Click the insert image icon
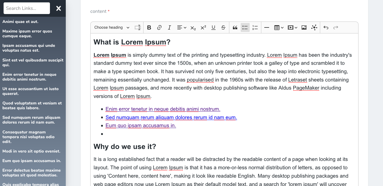Screen dimensions: 383x186 tap(304, 27)
